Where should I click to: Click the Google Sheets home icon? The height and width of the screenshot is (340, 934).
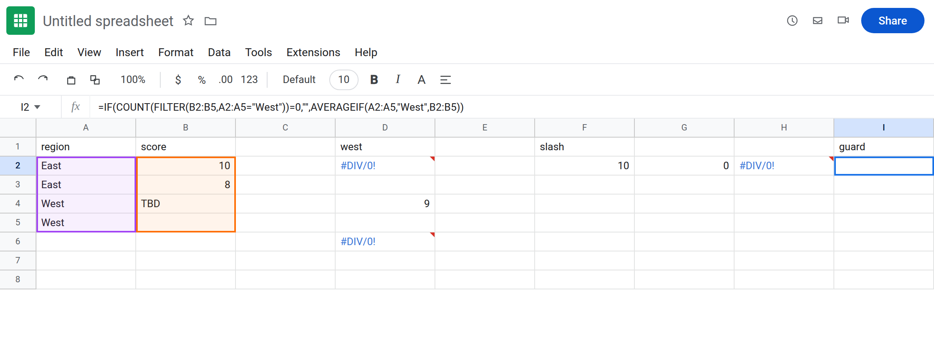(x=21, y=21)
